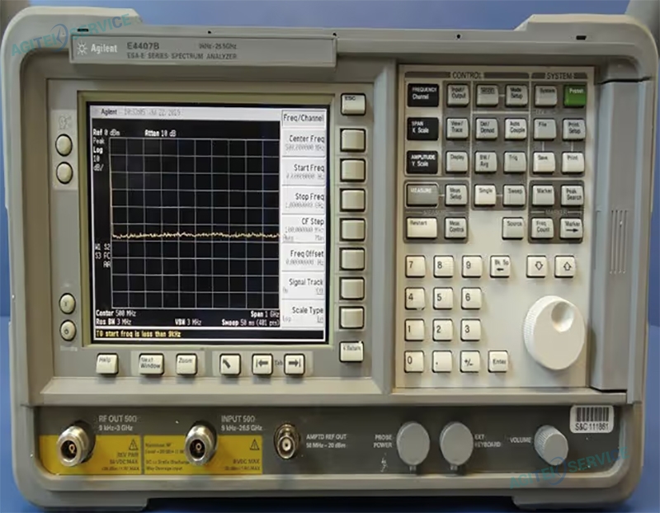This screenshot has width=660, height=513.
Task: Push the Marker right-arrow key
Action: (572, 228)
